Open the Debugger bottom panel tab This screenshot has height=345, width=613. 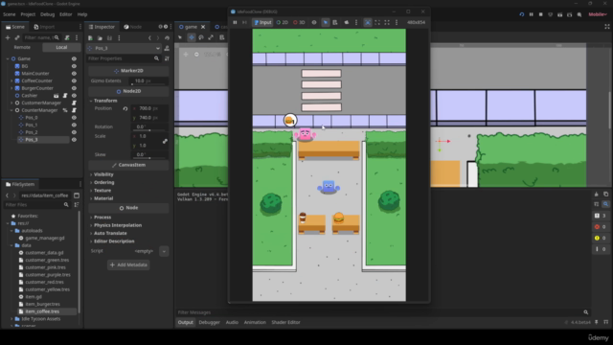tap(209, 322)
